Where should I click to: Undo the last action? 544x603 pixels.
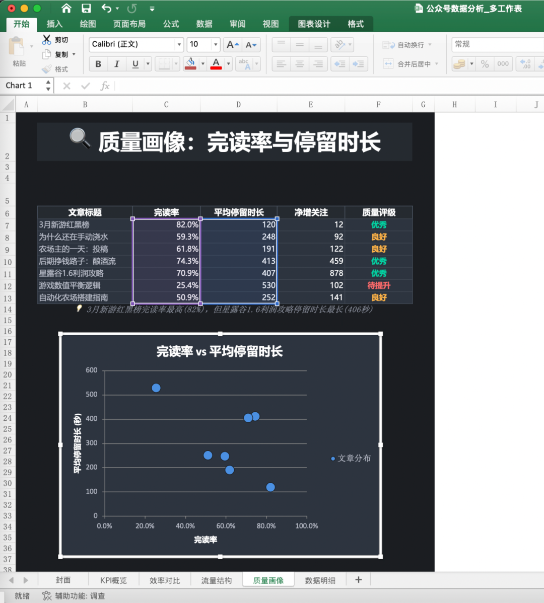(106, 8)
